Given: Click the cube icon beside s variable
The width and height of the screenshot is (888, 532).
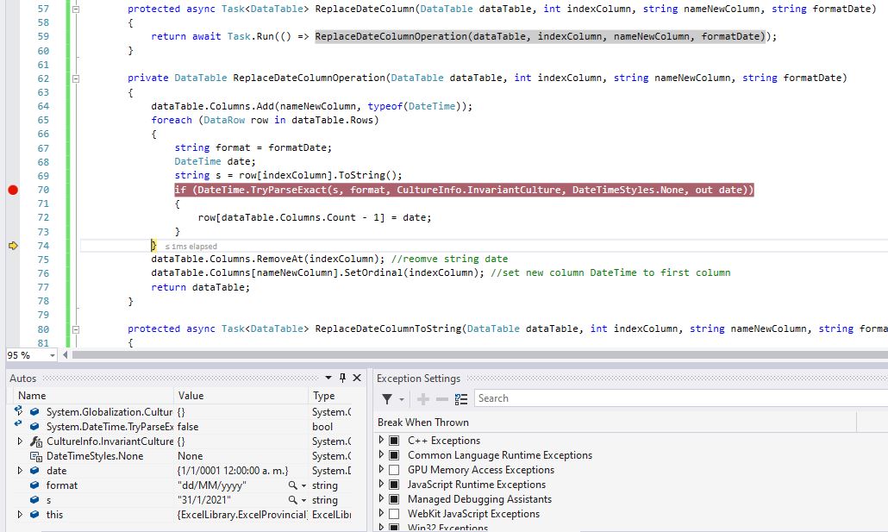Looking at the screenshot, I should pos(34,500).
